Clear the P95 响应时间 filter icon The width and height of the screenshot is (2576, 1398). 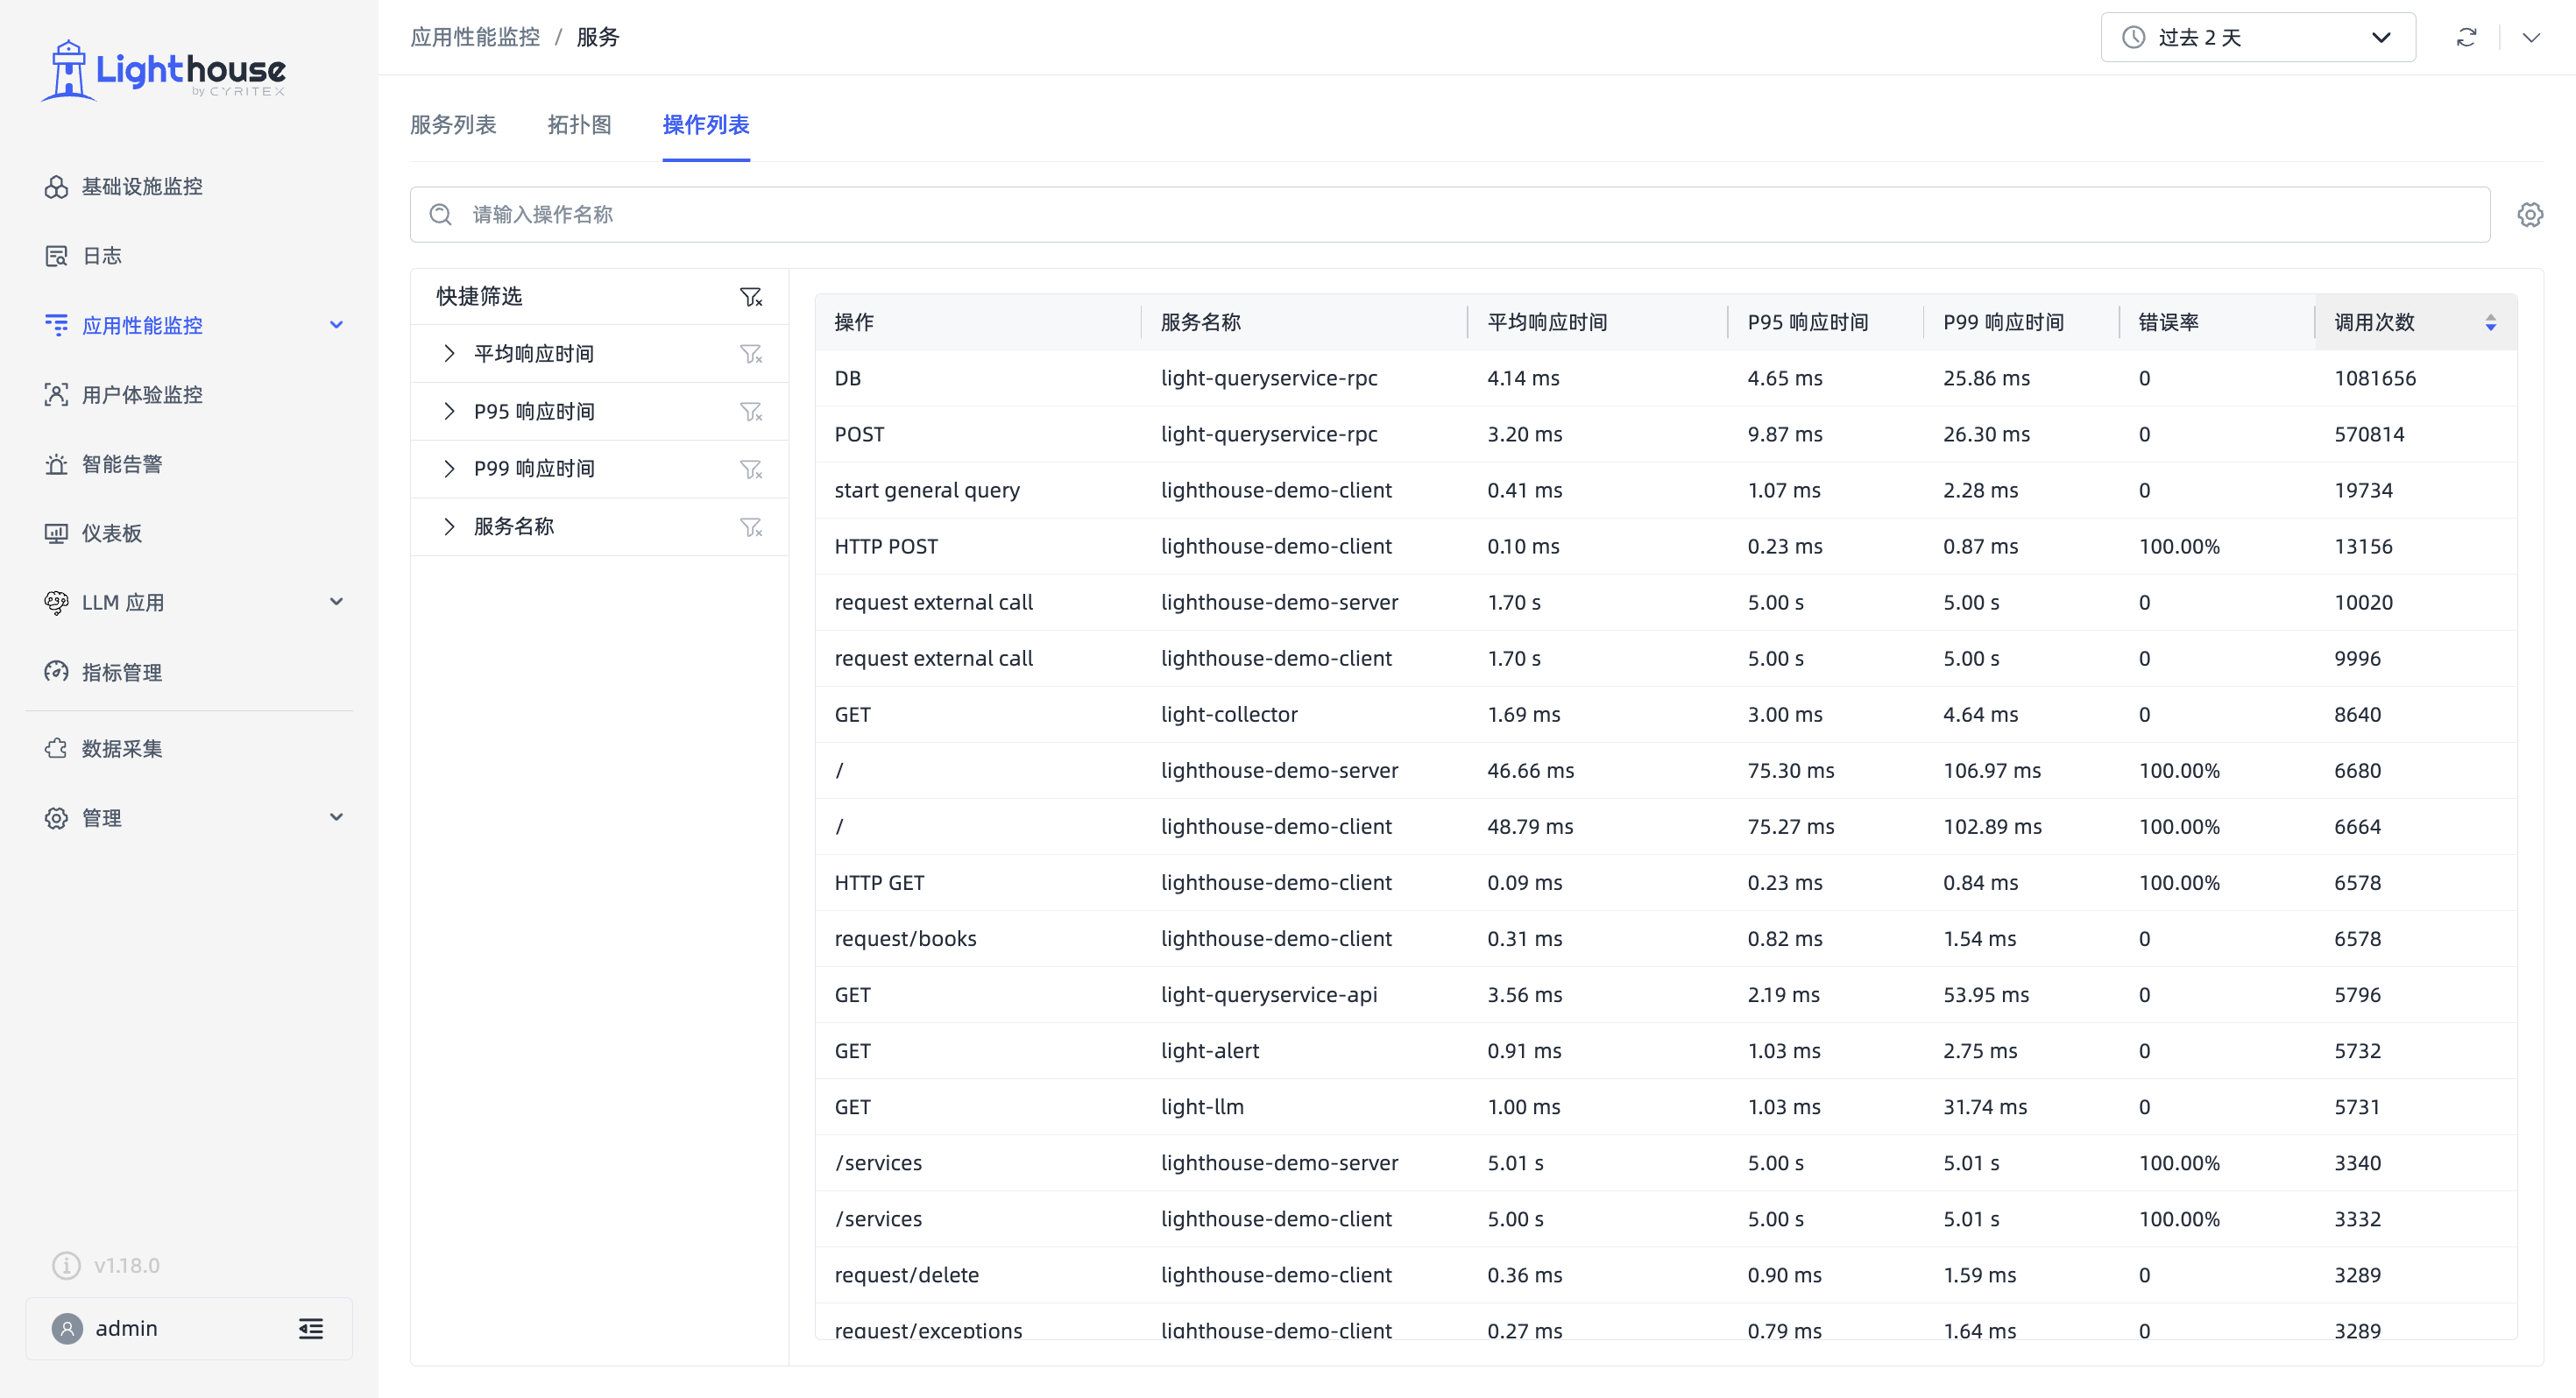pyautogui.click(x=751, y=412)
